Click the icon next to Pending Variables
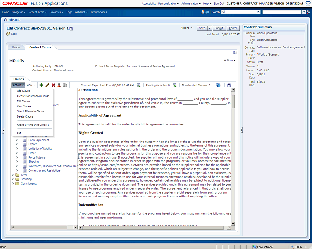The image size is (312, 249). tap(175, 85)
